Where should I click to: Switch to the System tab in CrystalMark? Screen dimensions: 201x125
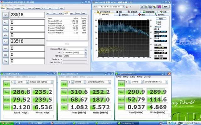click(17, 8)
